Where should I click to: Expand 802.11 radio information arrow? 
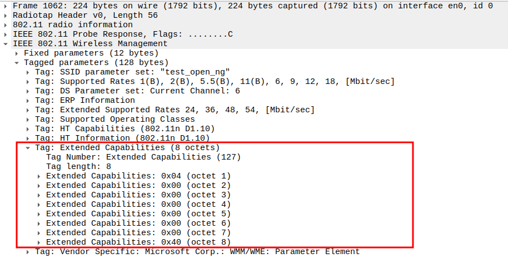tap(6, 25)
